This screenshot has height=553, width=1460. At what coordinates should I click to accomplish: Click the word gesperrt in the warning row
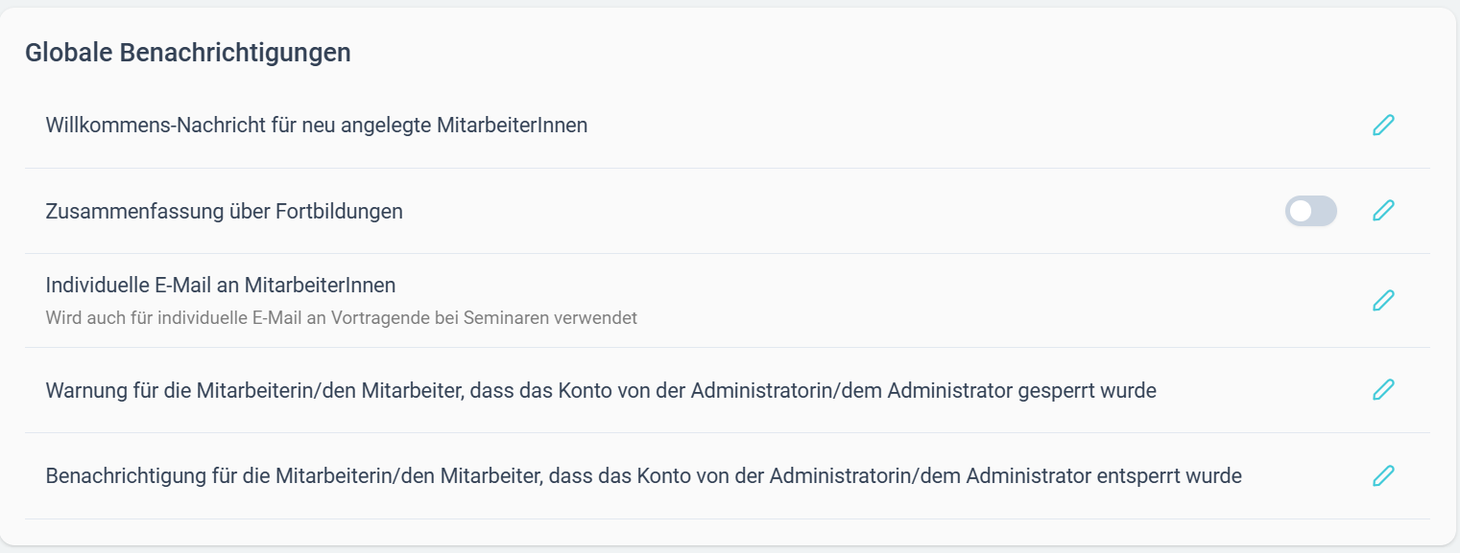[x=1060, y=391]
